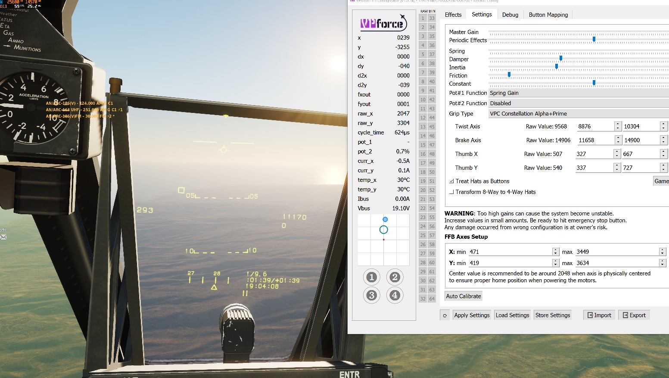The height and width of the screenshot is (378, 669).
Task: Select the Settings tab
Action: pyautogui.click(x=482, y=14)
